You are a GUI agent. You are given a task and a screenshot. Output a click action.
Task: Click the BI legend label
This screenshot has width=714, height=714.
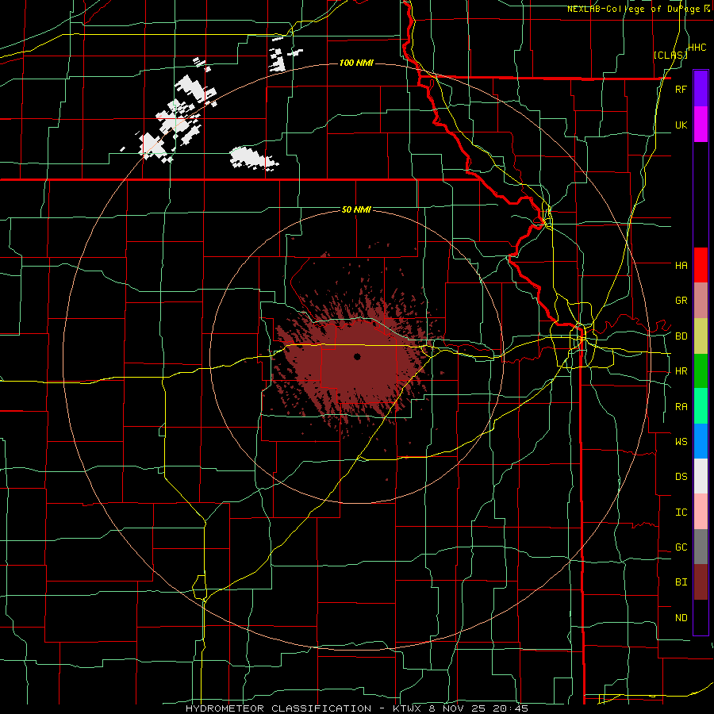coord(681,582)
